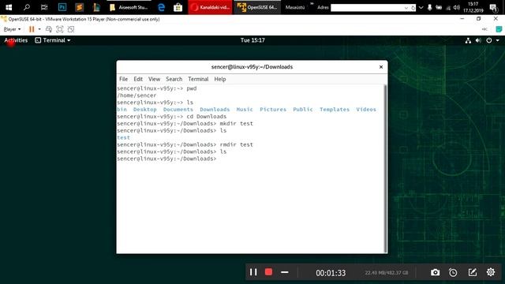Screen dimensions: 505x284
Task: Open the VMware Player menu
Action: coord(12,29)
